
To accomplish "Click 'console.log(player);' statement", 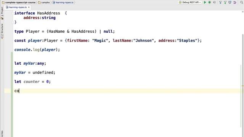I will pyautogui.click(x=37, y=50).
